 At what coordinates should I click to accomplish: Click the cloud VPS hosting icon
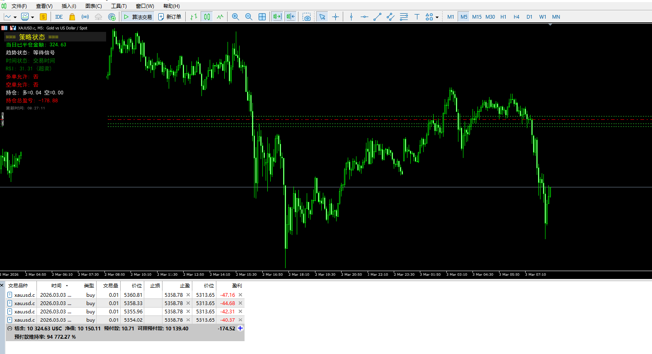pyautogui.click(x=98, y=17)
